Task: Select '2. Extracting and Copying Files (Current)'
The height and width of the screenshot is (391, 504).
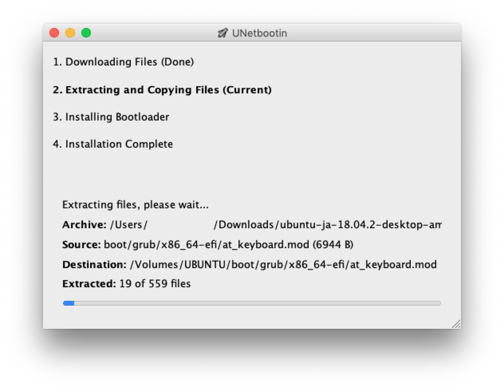Action: [x=162, y=90]
